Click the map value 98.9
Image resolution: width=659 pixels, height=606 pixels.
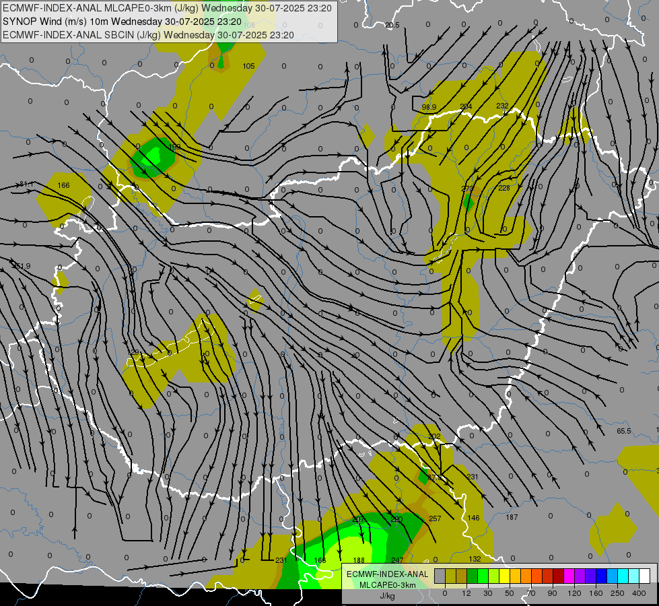pyautogui.click(x=429, y=107)
